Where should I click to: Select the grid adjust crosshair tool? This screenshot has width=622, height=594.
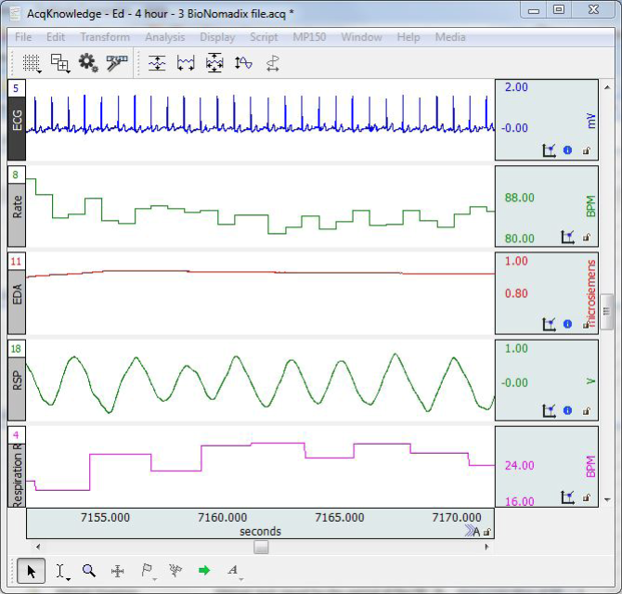[117, 571]
